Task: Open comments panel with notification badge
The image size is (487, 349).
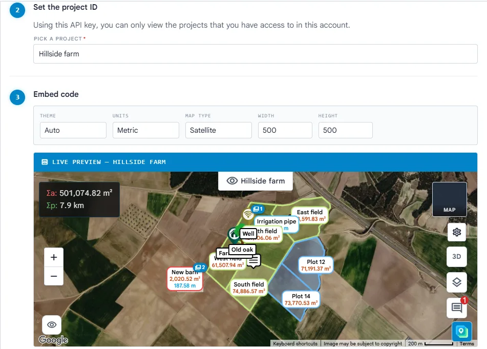Action: pyautogui.click(x=457, y=307)
